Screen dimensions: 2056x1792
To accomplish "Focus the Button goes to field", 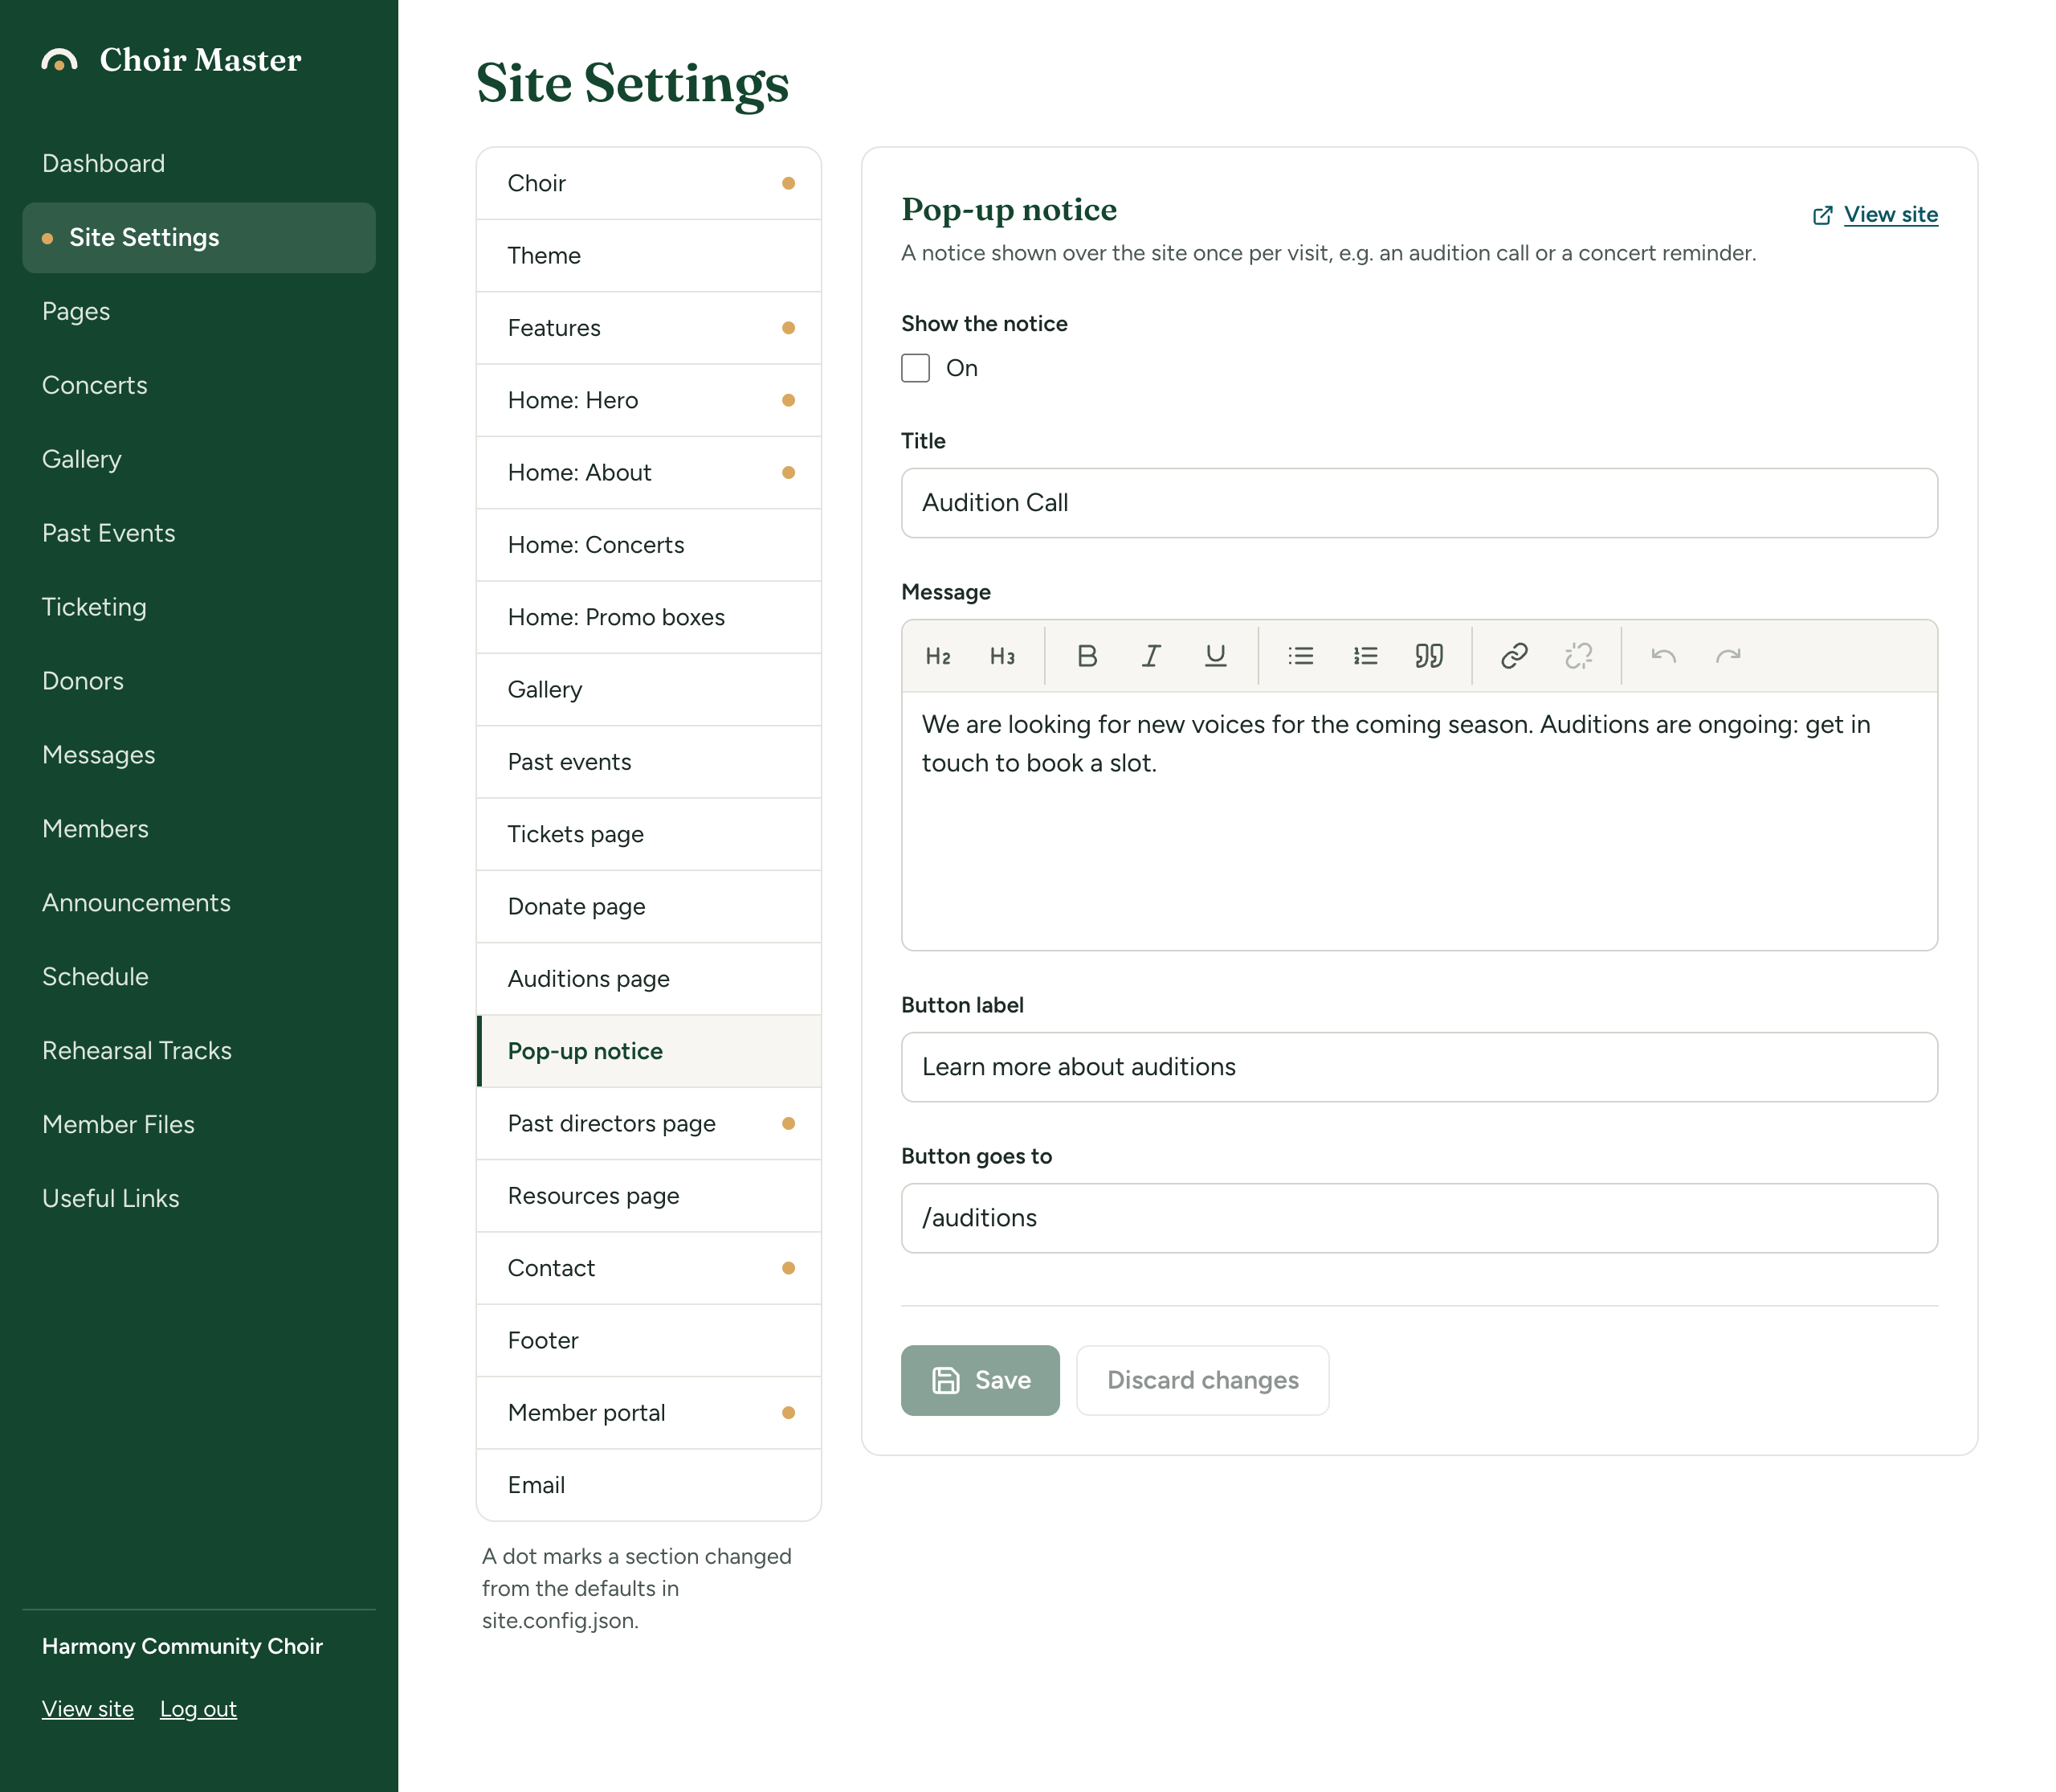I will coord(1418,1218).
